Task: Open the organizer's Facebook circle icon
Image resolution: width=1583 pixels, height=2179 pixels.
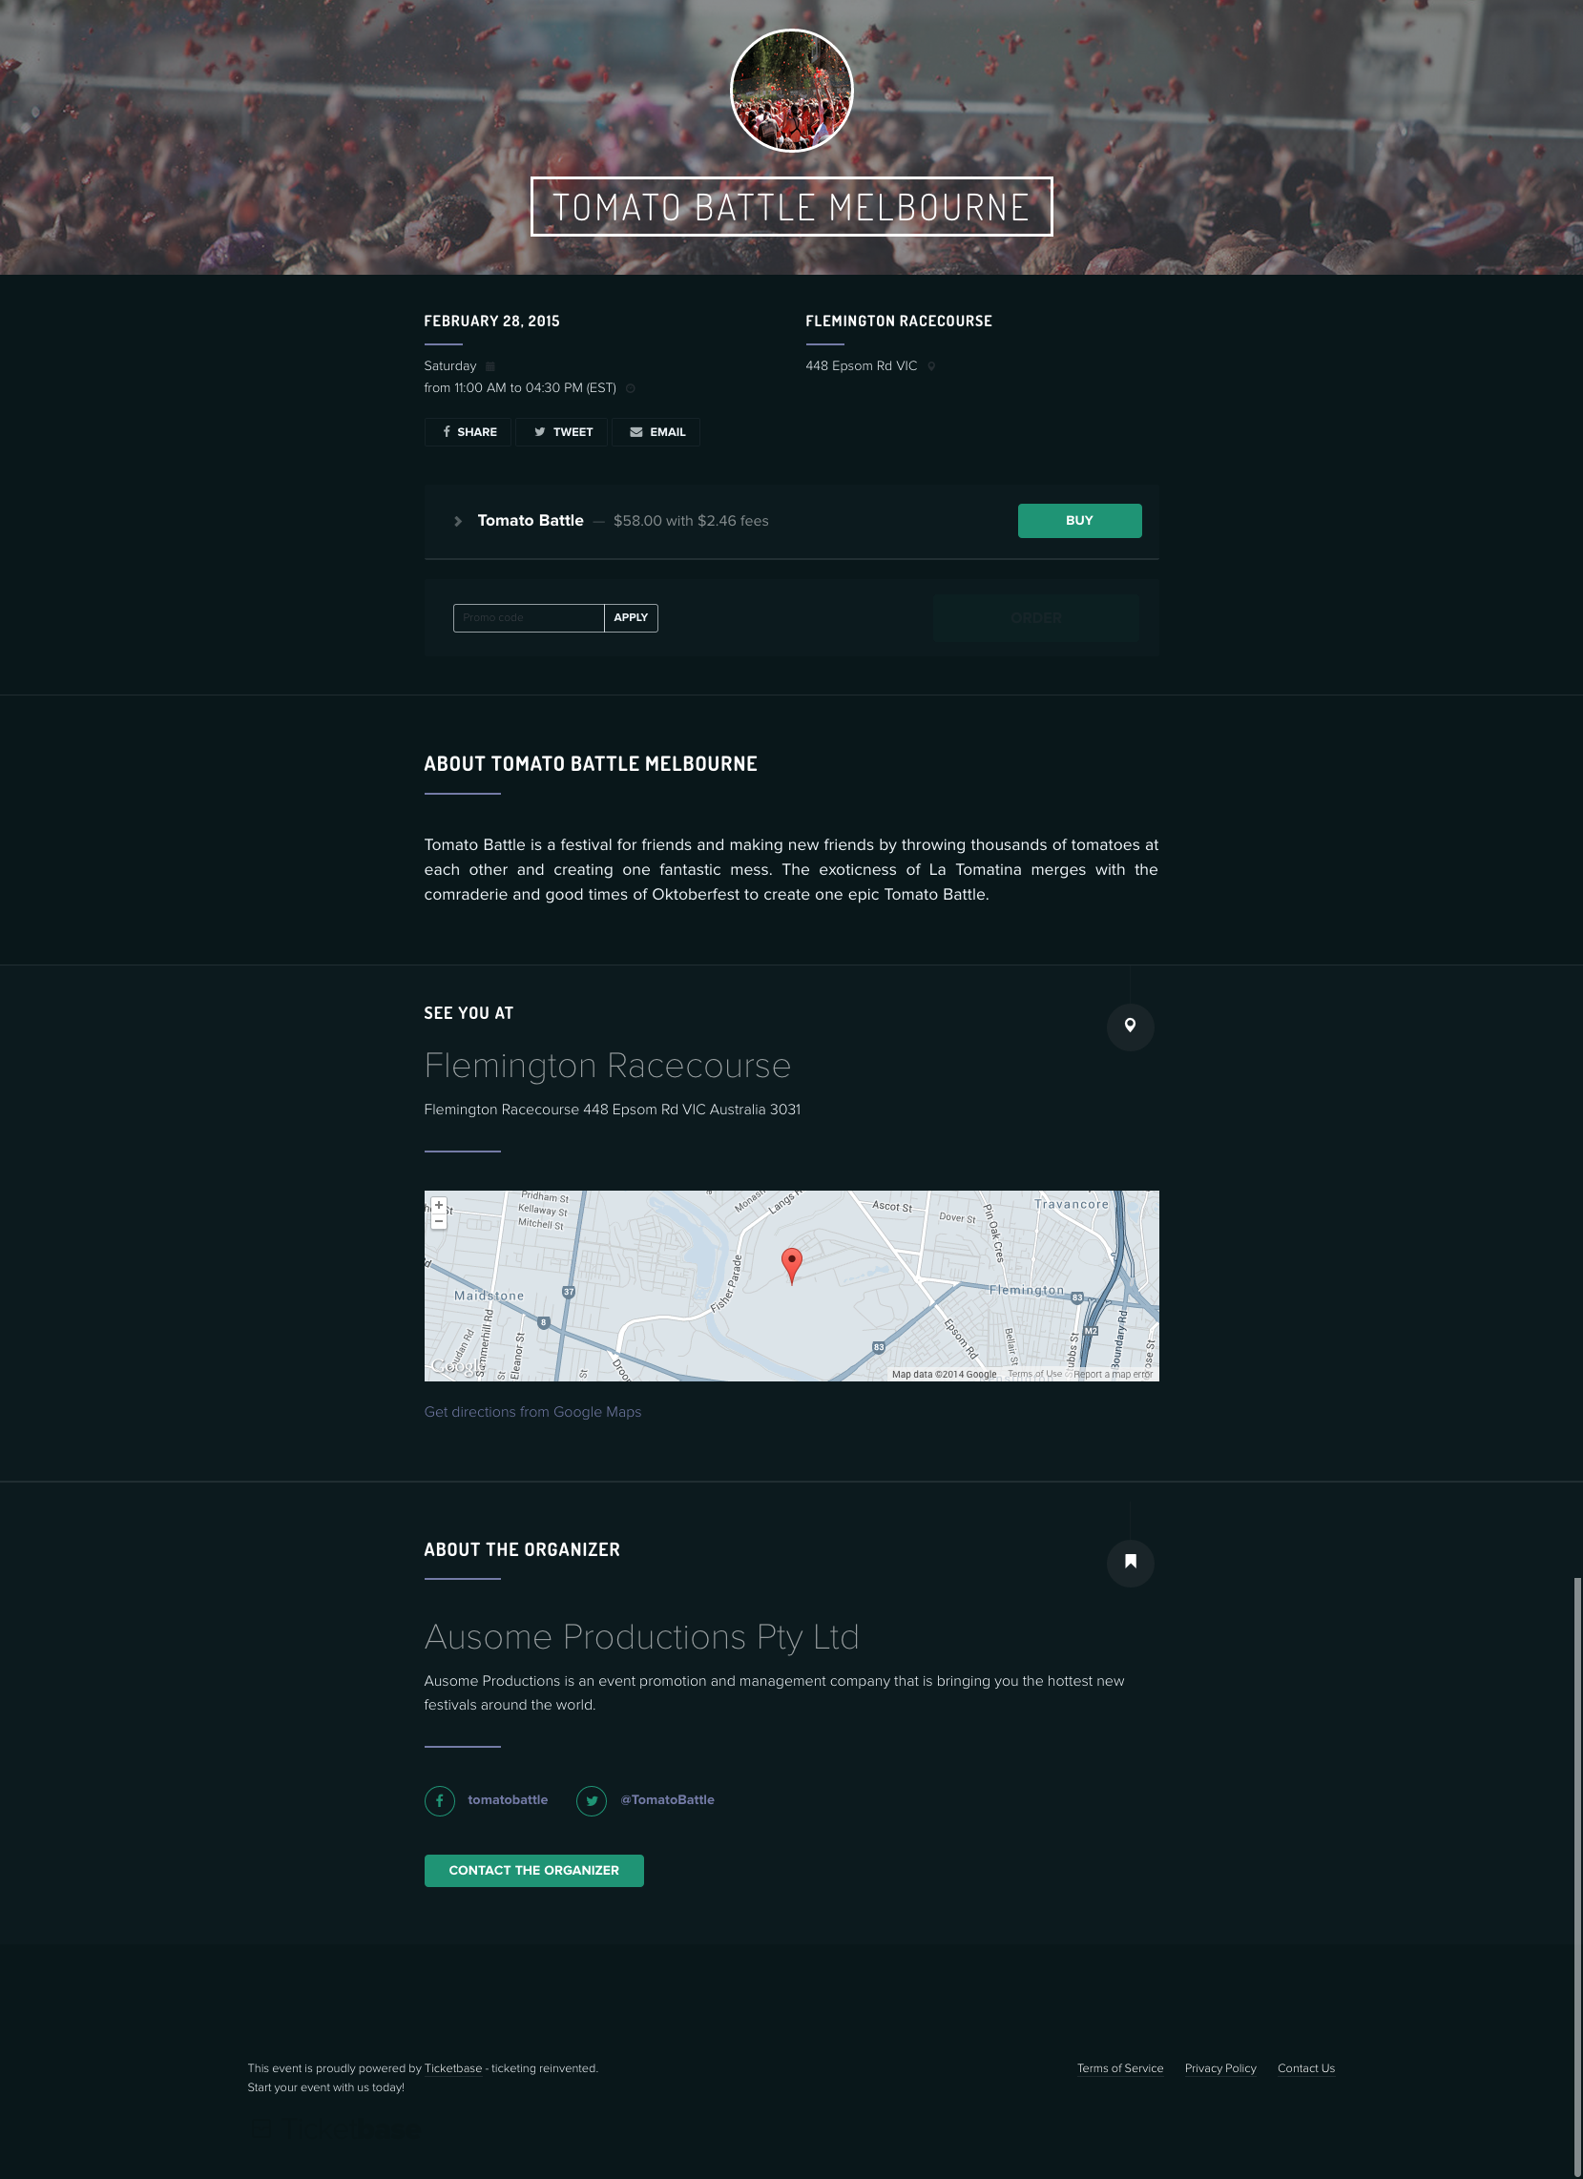Action: 440,1800
